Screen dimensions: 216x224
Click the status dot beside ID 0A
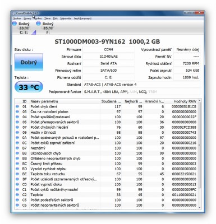click(17, 138)
